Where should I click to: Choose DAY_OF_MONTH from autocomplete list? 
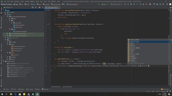point(149,48)
